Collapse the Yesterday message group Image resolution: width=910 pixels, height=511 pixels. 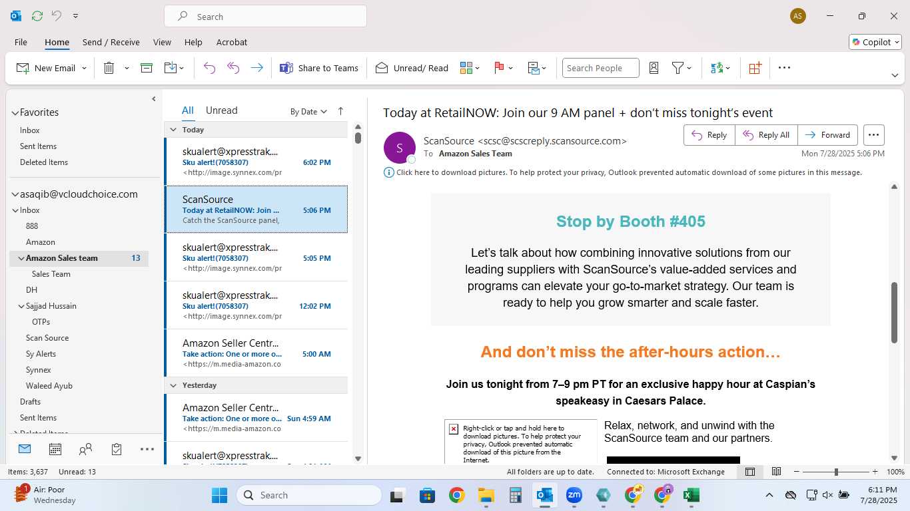point(173,385)
